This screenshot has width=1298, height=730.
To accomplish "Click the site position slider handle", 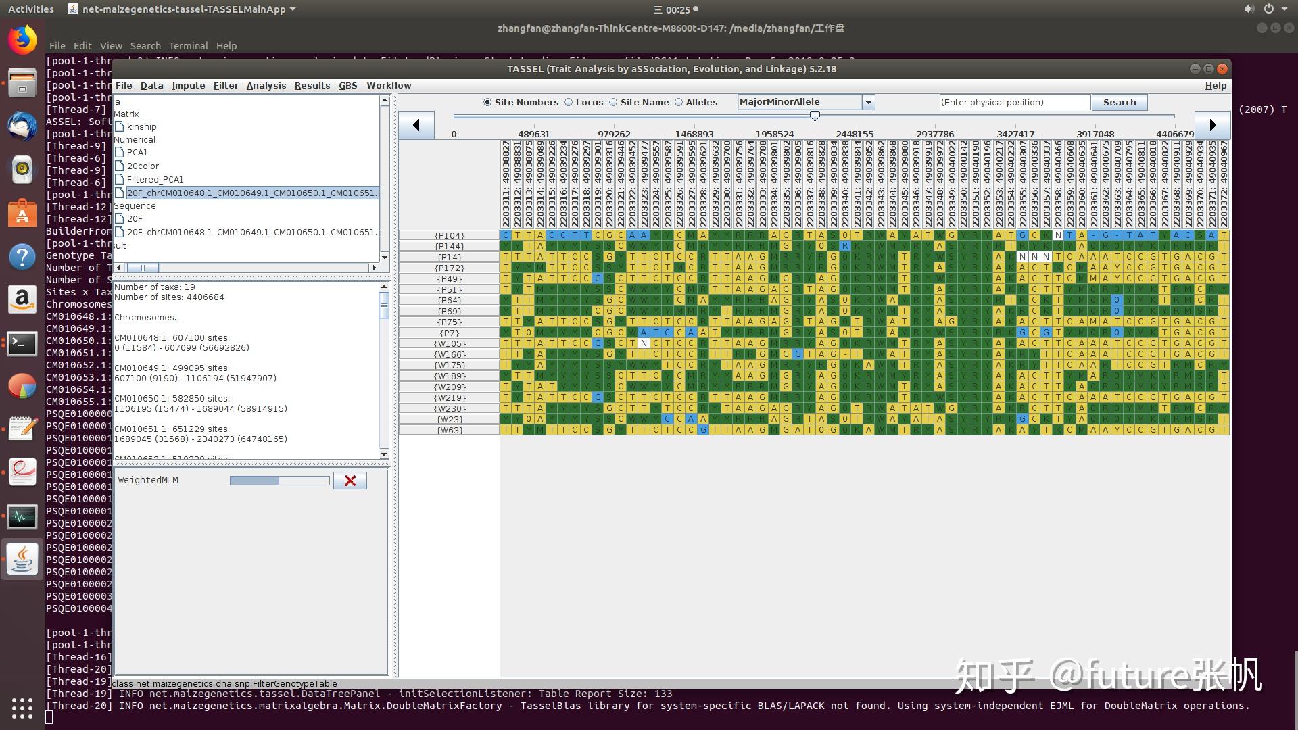I will coord(815,116).
